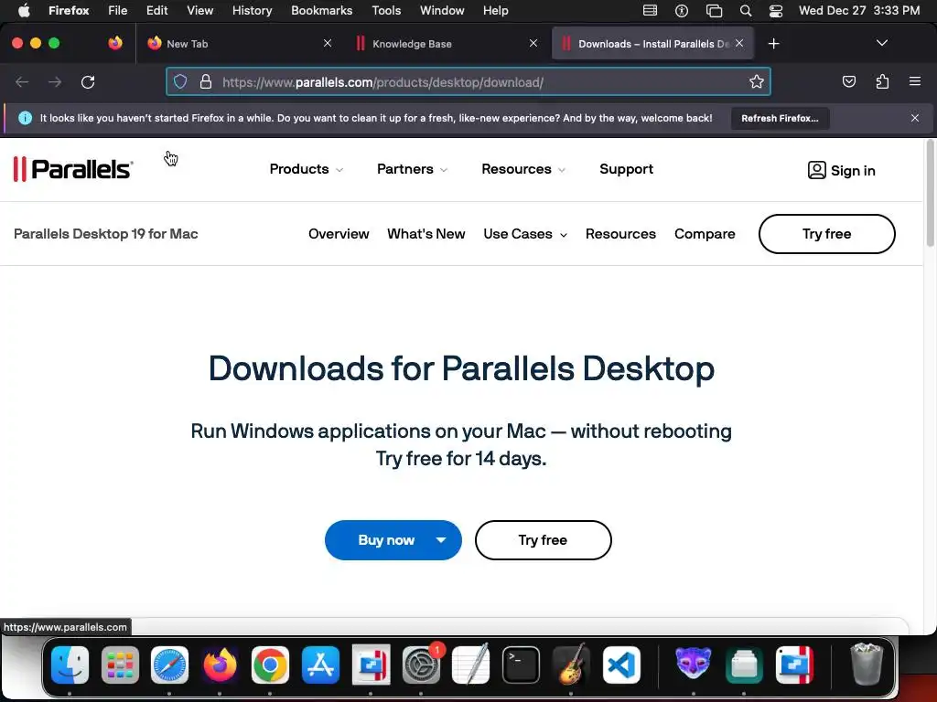Viewport: 937px width, 702px height.
Task: Open a new tab with plus icon
Action: click(x=773, y=44)
